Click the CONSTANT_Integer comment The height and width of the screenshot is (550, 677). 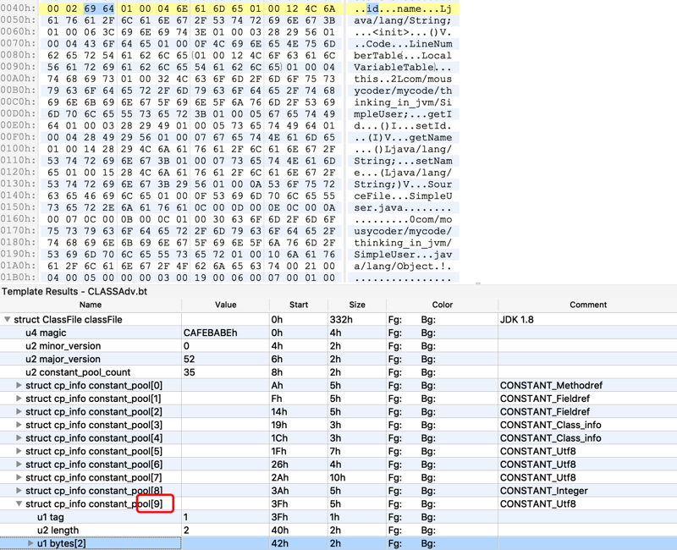(543, 491)
